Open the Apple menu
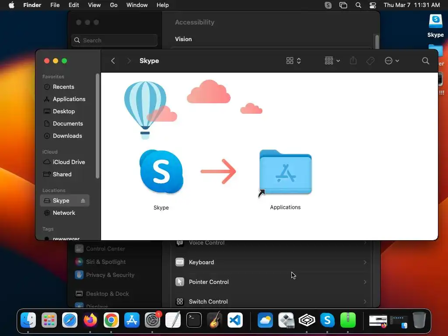Viewport: 448px width, 336px height. point(11,5)
